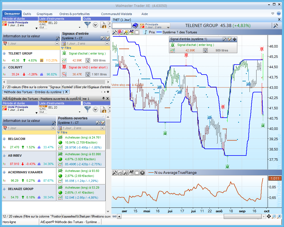The height and width of the screenshot is (227, 284).
Task: Open the Demarrer tab
Action: [x=12, y=14]
